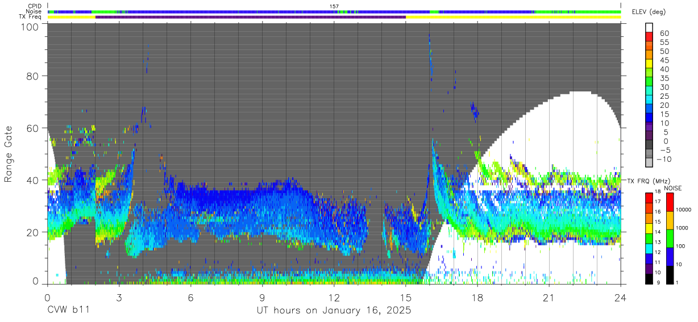Viewport: 698px width, 322px height.
Task: Click the x-axis tick label 18
Action: pyautogui.click(x=477, y=298)
